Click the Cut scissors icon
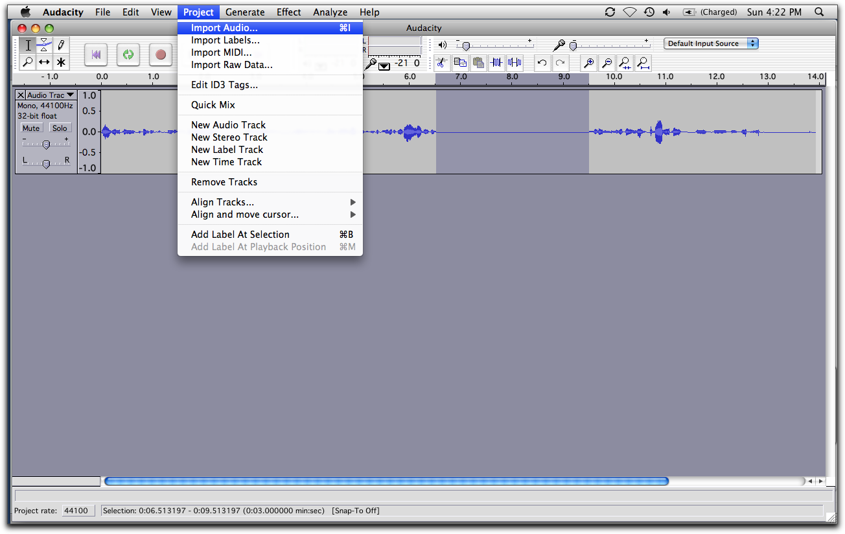Viewport: 845px width, 534px height. [x=441, y=63]
